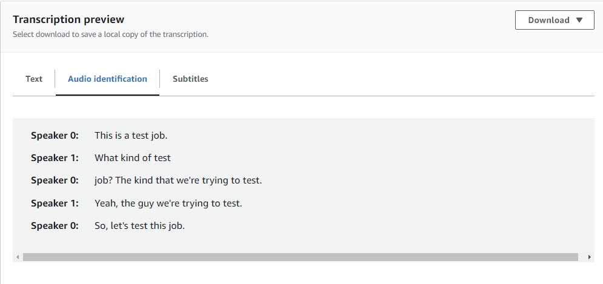
Task: Click the left arrow of horizontal scrollbar
Action: (18, 257)
